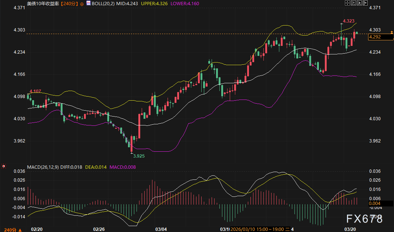
Task: Click the jump-to-latest arrow icon at top right
Action: 366,3
